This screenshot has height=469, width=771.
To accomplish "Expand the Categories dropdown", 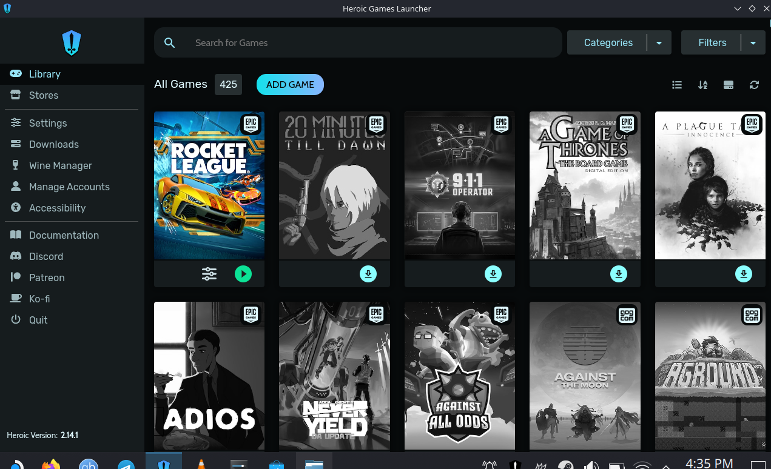I will (x=659, y=42).
